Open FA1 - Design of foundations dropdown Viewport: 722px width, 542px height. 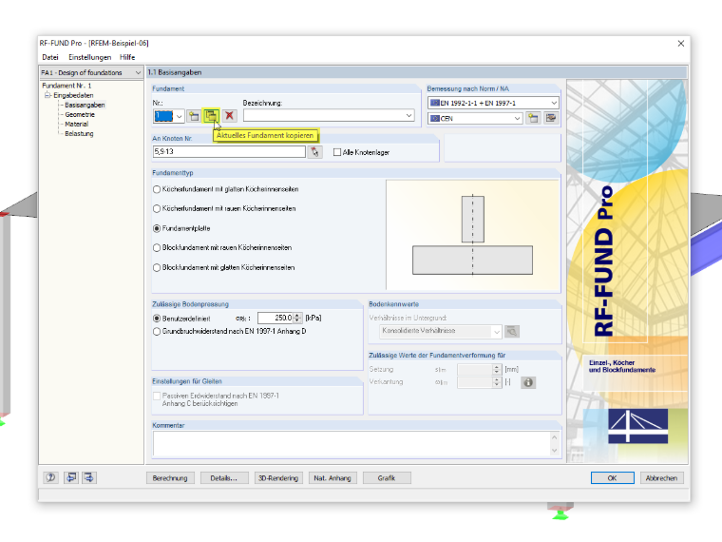138,73
